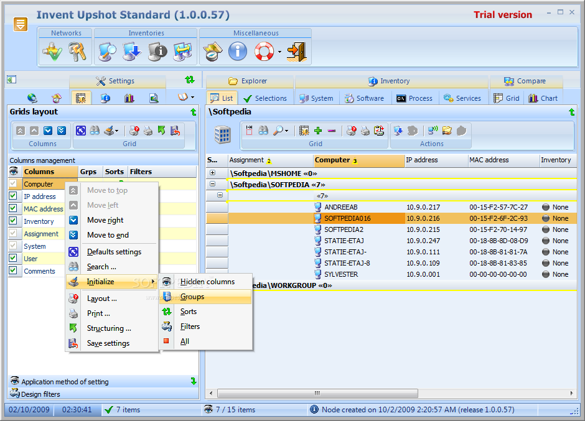Choose Groups from Initialize submenu

pyautogui.click(x=205, y=297)
